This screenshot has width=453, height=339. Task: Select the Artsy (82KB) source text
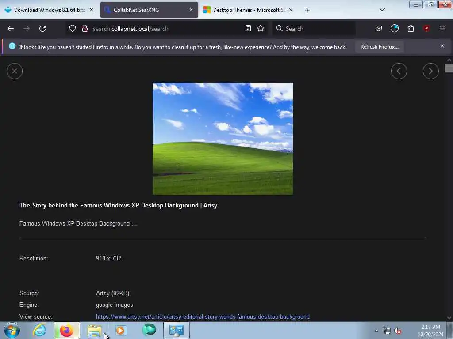click(113, 293)
